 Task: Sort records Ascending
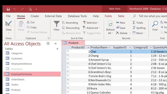70,23
